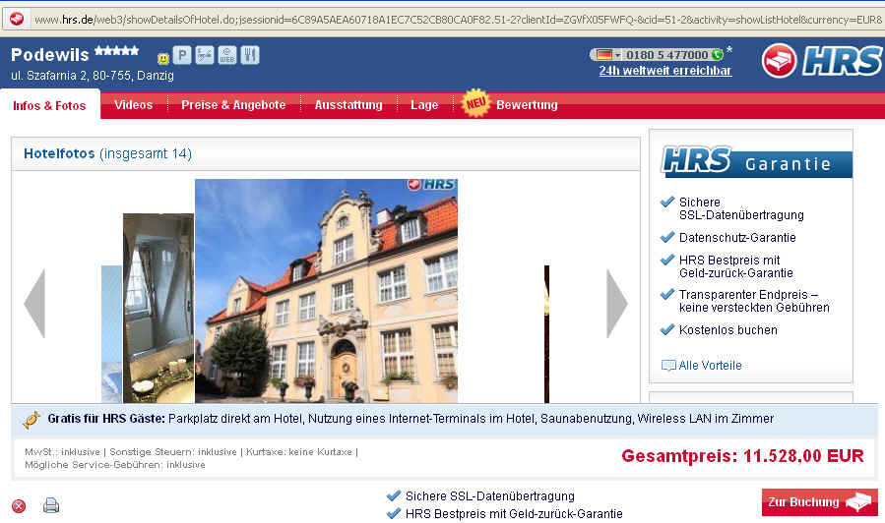Go to the Lage tab
The height and width of the screenshot is (523, 885).
tap(424, 105)
